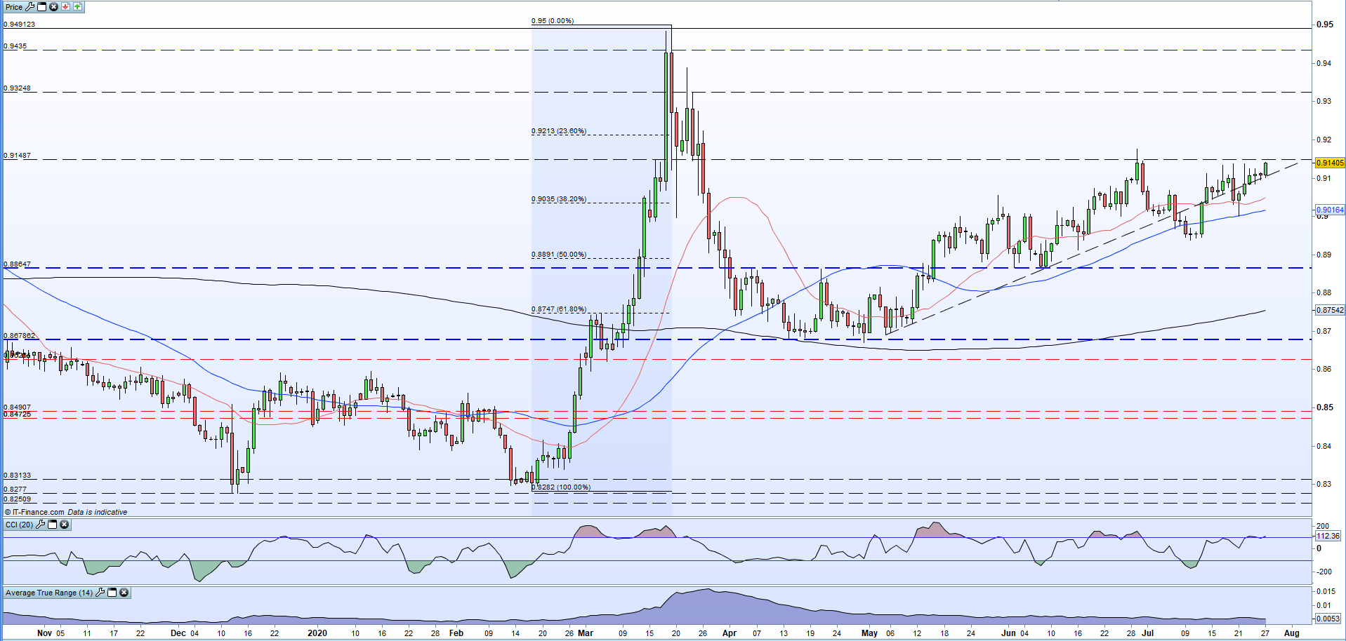The height and width of the screenshot is (641, 1346).
Task: Click the CCI value tag 112.36
Action: pyautogui.click(x=1328, y=536)
